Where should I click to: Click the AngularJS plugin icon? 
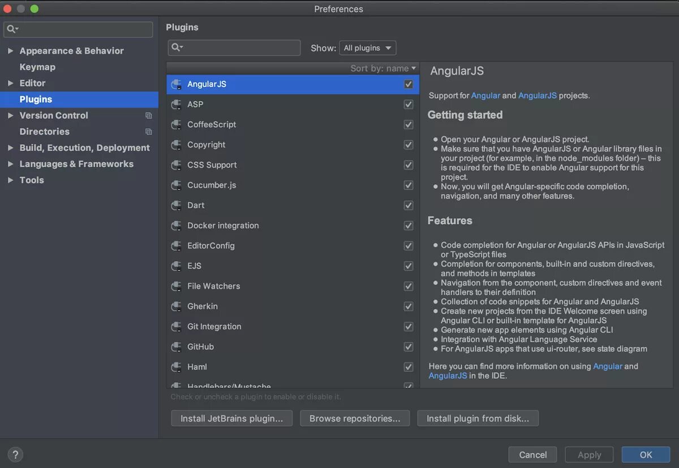(x=176, y=84)
